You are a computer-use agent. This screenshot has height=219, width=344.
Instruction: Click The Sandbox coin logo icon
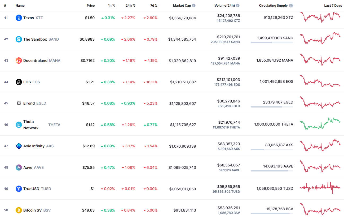pos(19,39)
